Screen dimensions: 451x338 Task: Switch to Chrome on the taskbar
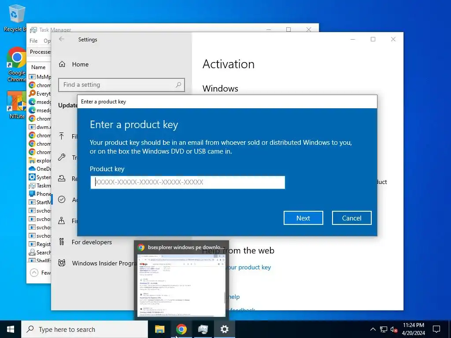point(181,329)
